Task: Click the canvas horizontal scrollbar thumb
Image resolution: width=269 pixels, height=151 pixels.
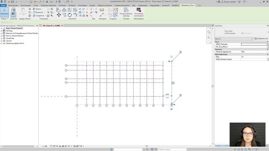Action: coord(147,146)
